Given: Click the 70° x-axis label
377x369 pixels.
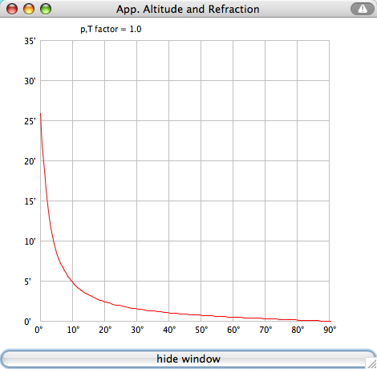Looking at the screenshot, I should 266,330.
